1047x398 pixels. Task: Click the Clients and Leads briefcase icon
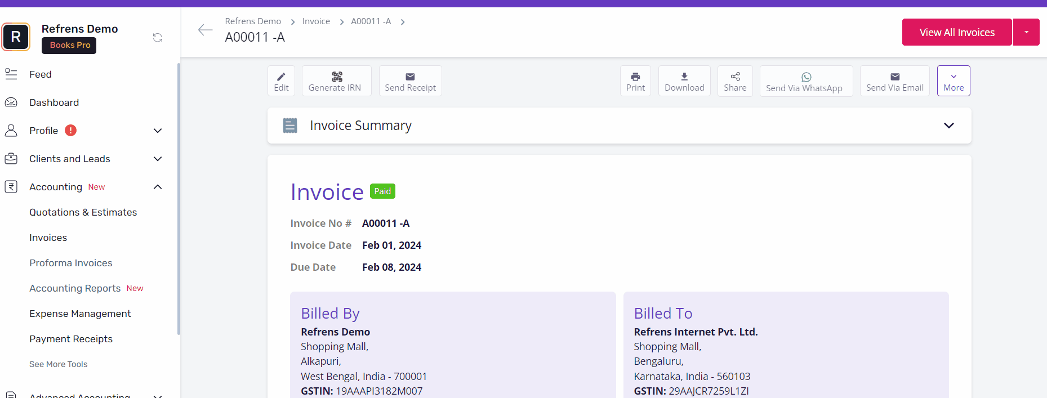click(11, 159)
